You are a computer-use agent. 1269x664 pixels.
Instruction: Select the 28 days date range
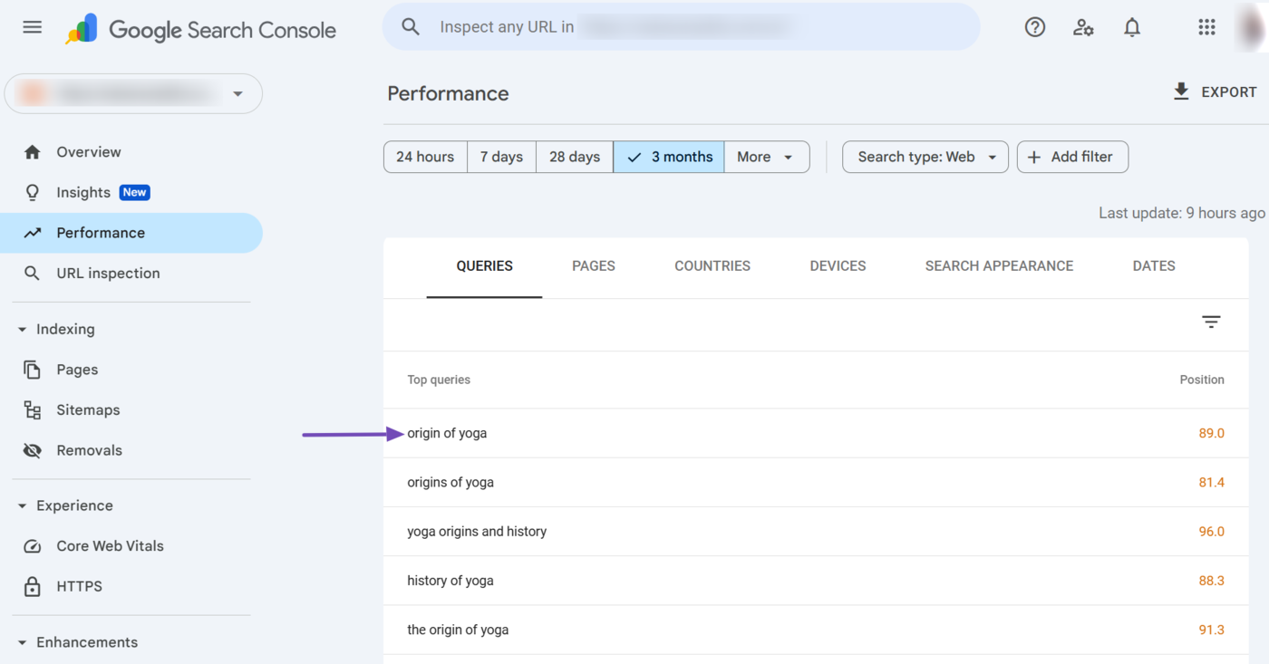pyautogui.click(x=575, y=157)
